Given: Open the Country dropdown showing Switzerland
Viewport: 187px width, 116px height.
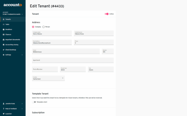Looking at the screenshot, I should click(x=48, y=78).
